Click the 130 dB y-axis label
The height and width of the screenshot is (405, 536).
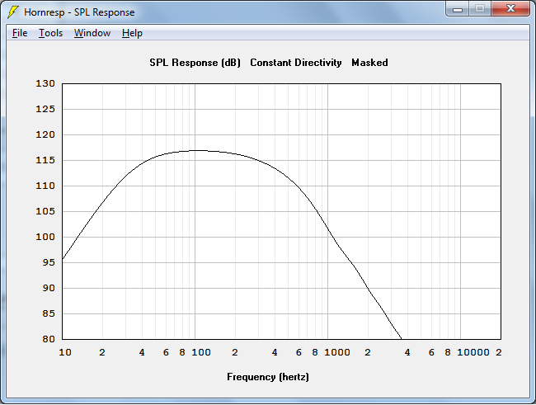click(x=45, y=83)
